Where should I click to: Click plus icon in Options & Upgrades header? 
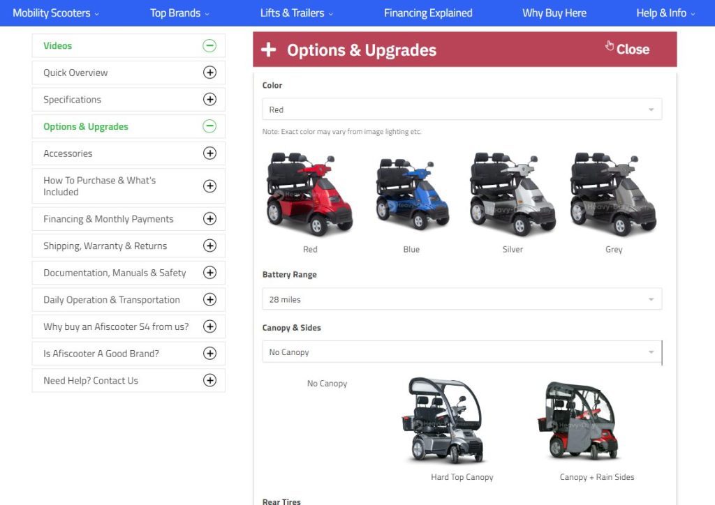coord(269,50)
